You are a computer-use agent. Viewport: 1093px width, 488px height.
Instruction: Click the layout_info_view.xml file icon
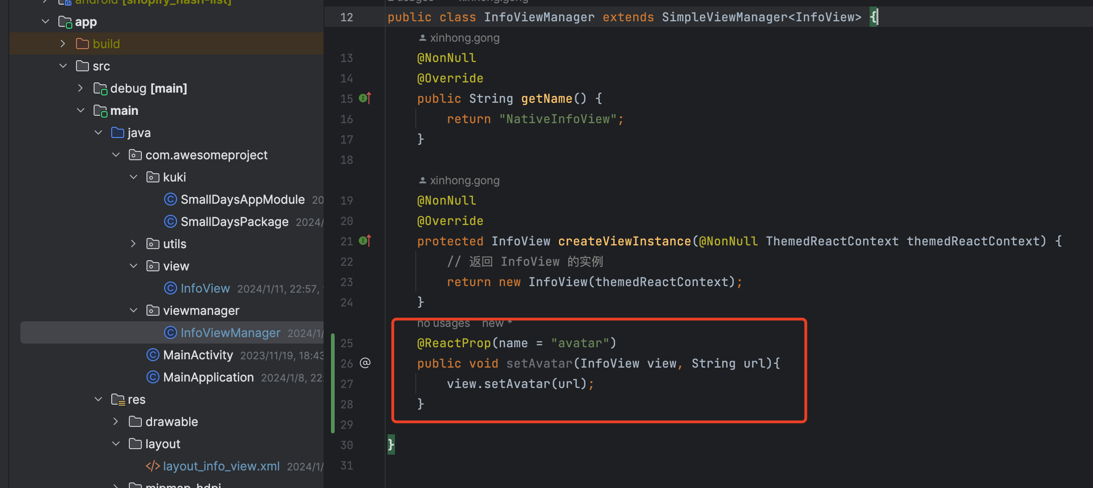coord(153,466)
